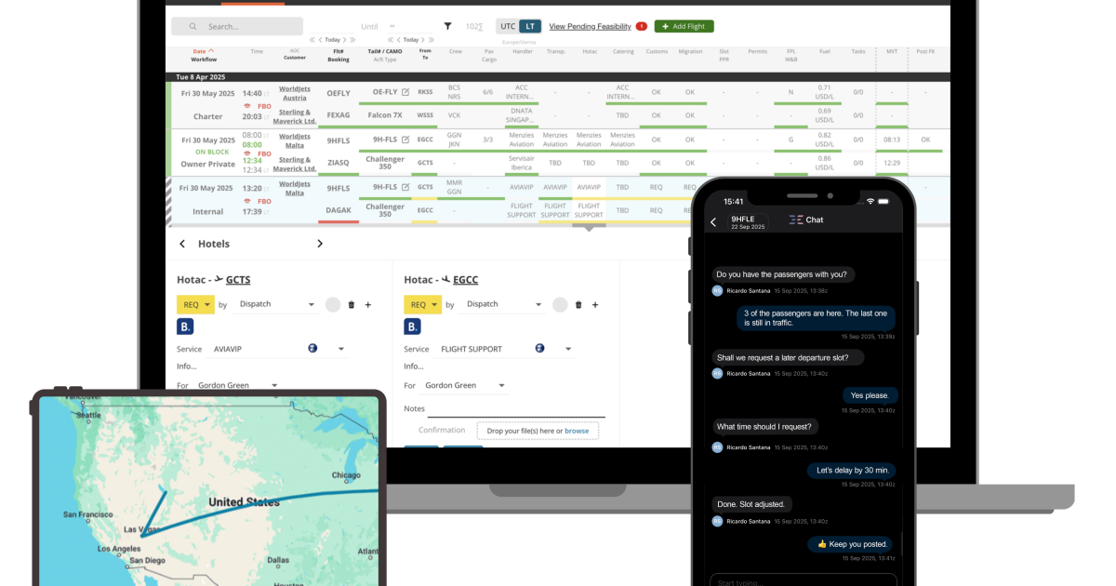Delete the EGCC Hotac request with trash icon
This screenshot has height=586, width=1116.
(x=578, y=304)
